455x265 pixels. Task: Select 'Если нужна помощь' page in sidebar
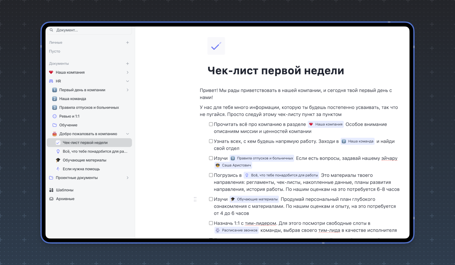[81, 169]
